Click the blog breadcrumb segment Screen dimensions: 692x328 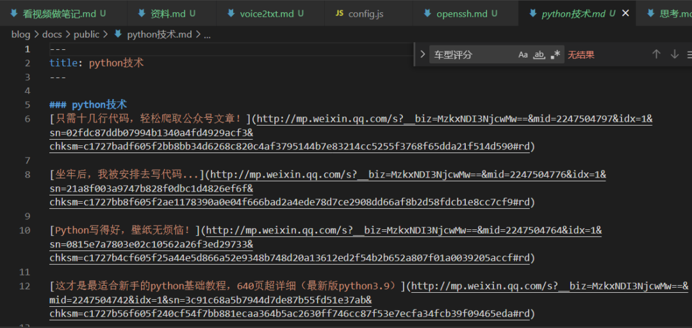[x=21, y=35]
